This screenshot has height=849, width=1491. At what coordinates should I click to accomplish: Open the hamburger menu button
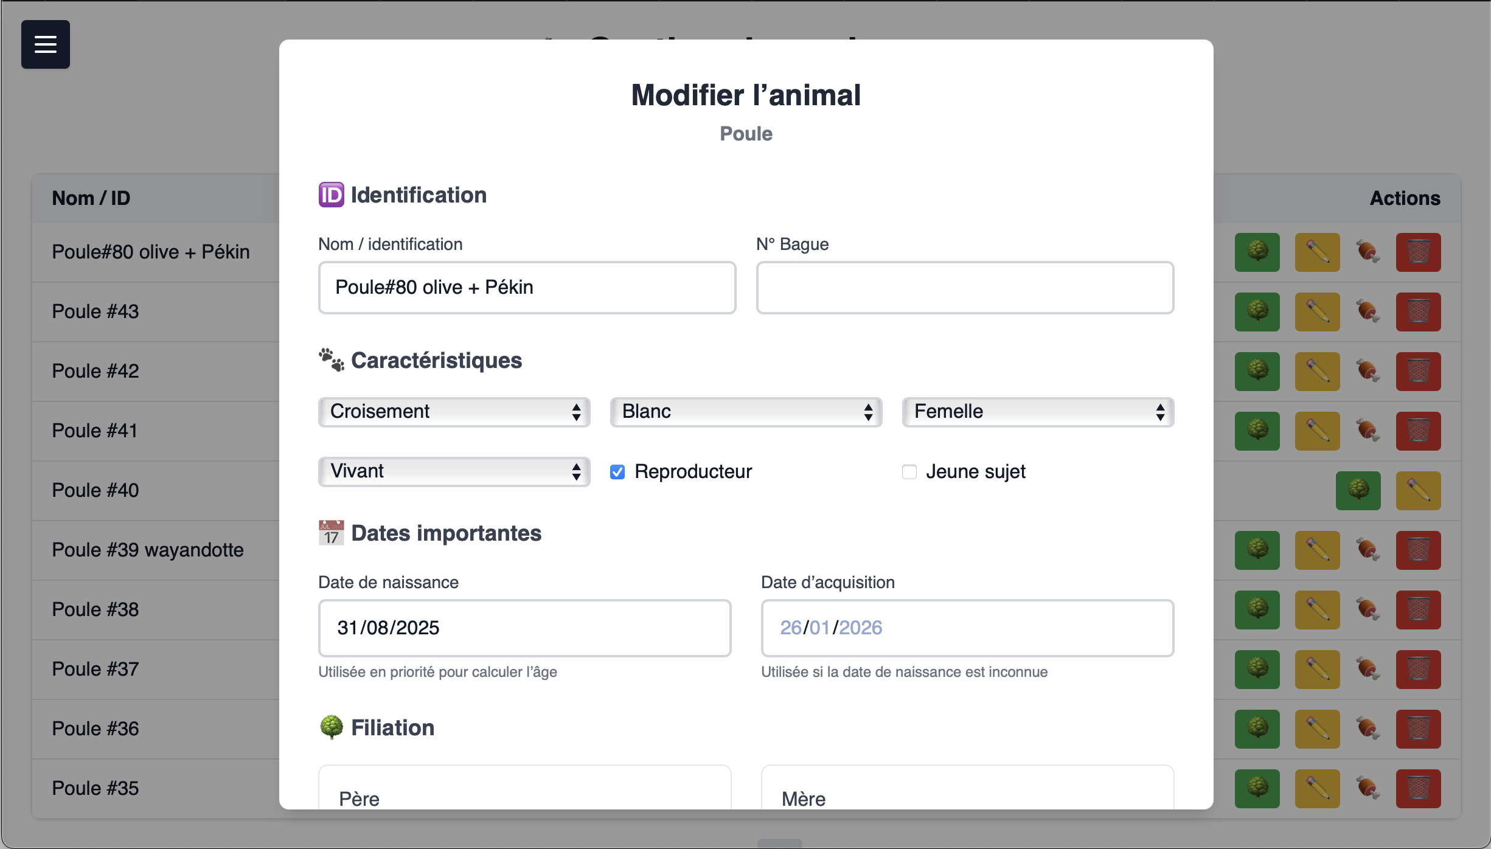click(46, 44)
